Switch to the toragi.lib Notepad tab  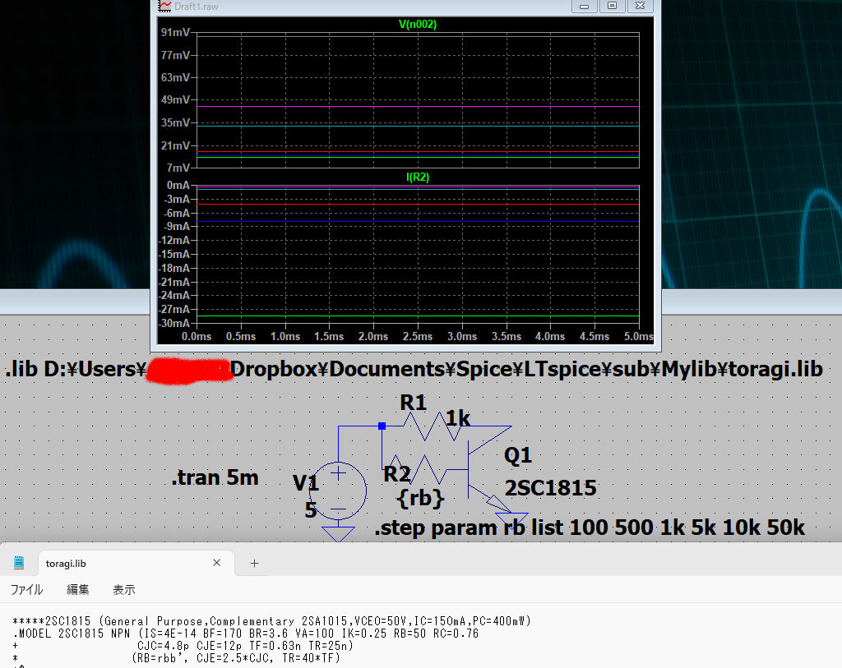coord(66,564)
